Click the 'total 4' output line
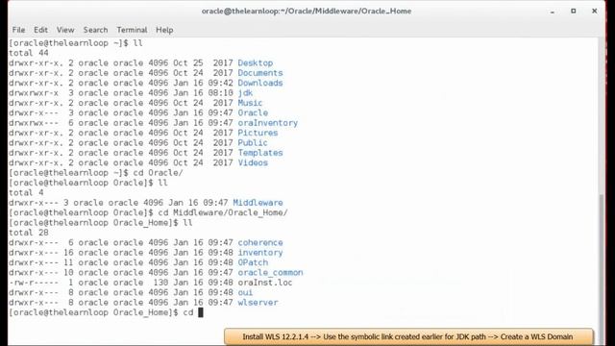The height and width of the screenshot is (346, 615). [x=26, y=192]
